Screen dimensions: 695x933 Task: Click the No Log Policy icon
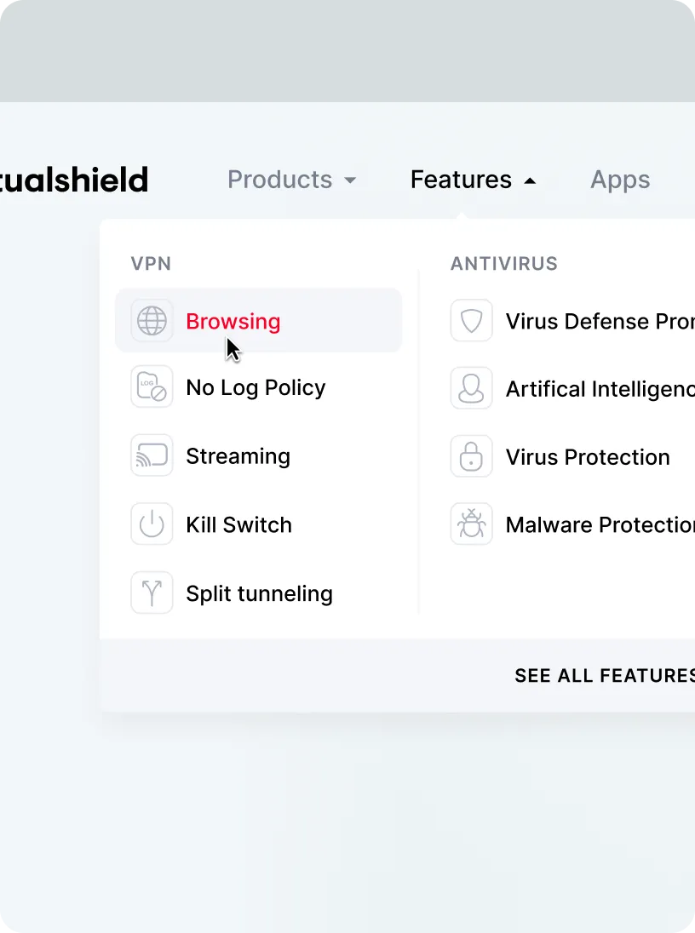(x=152, y=386)
